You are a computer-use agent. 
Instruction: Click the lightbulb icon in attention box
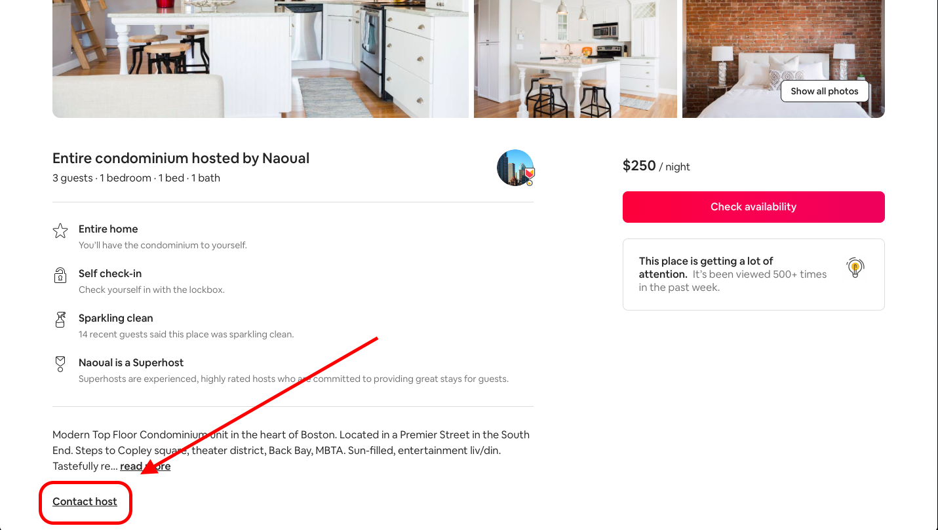click(x=855, y=267)
